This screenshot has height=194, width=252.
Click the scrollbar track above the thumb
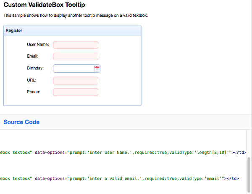pos(249,143)
